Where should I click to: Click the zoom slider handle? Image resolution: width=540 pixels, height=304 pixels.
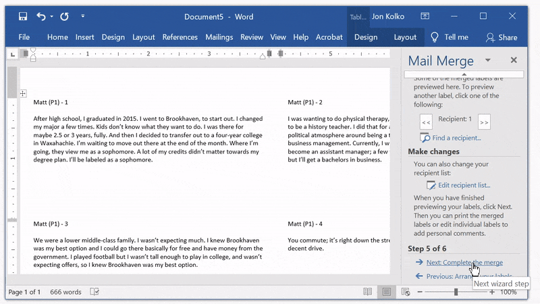click(456, 292)
